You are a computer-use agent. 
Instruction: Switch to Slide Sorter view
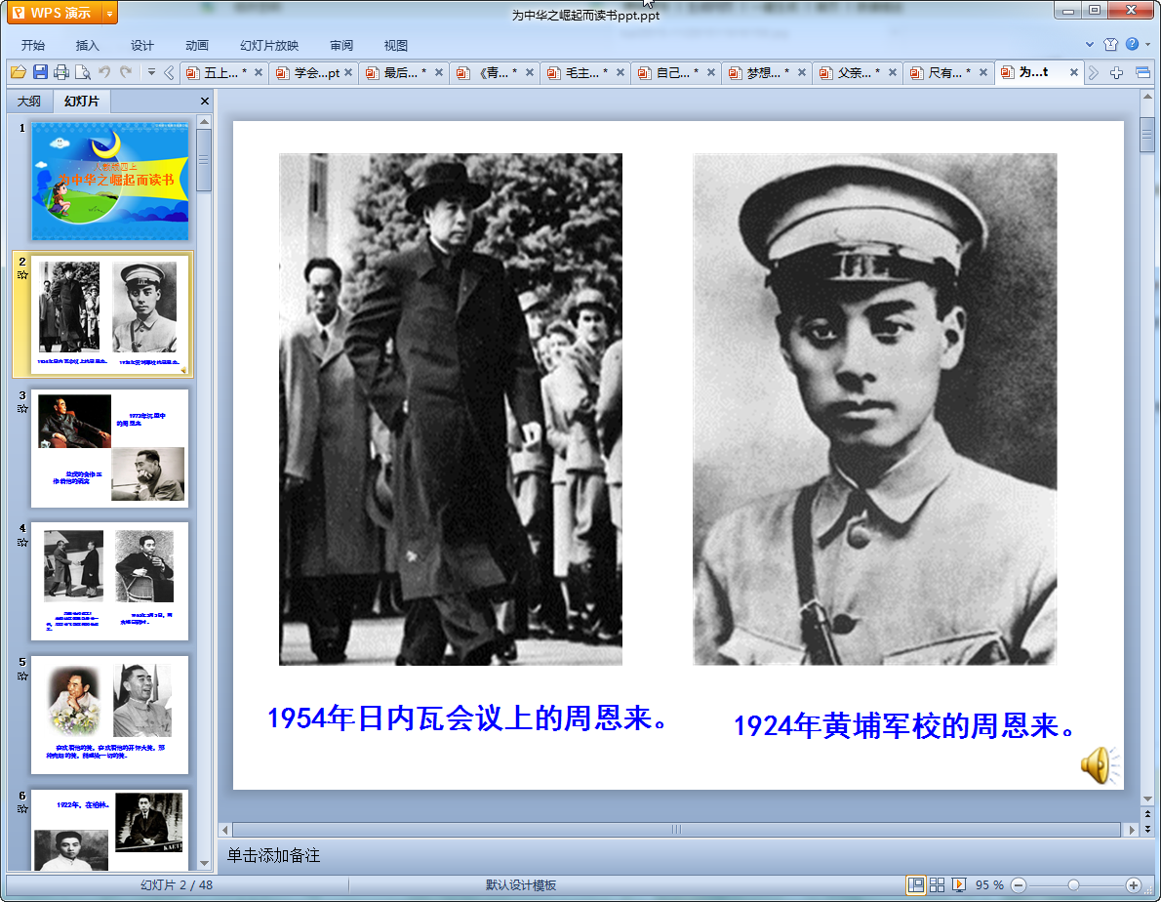[937, 884]
